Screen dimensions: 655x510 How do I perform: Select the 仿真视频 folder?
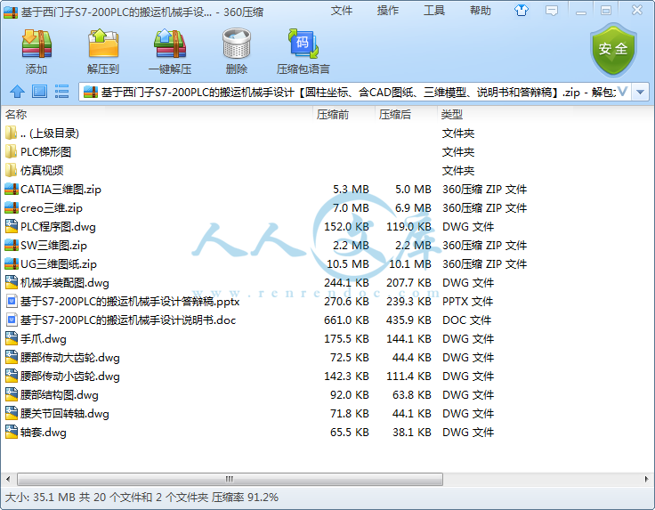coord(42,170)
